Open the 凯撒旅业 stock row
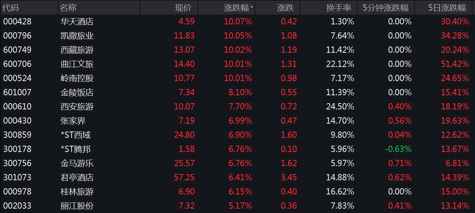The image size is (475, 213). [x=237, y=36]
